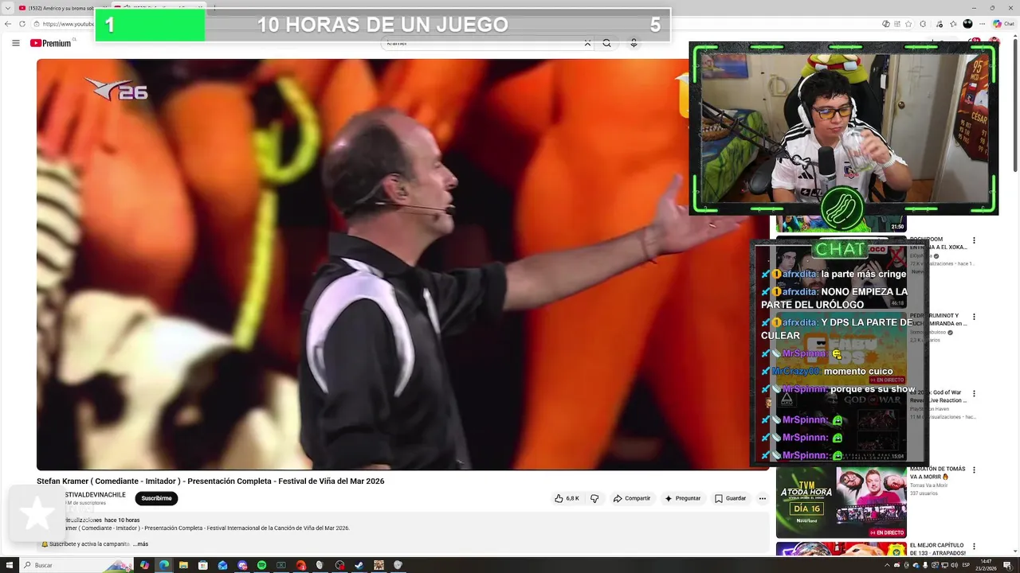Go to YouTube Premium home logo
Screen dimensions: 1020x573
click(51, 43)
